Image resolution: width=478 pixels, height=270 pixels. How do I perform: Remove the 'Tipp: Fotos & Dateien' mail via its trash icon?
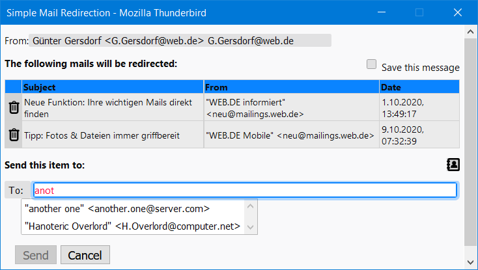14,135
